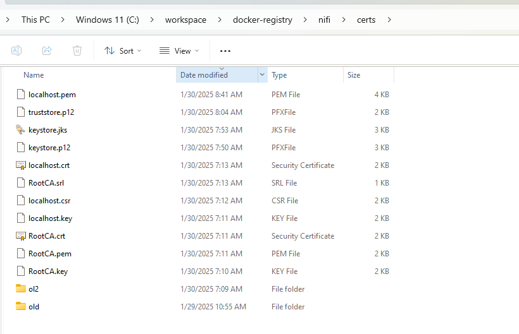Expand chevron after docker-registry breadcrumb

pyautogui.click(x=305, y=20)
